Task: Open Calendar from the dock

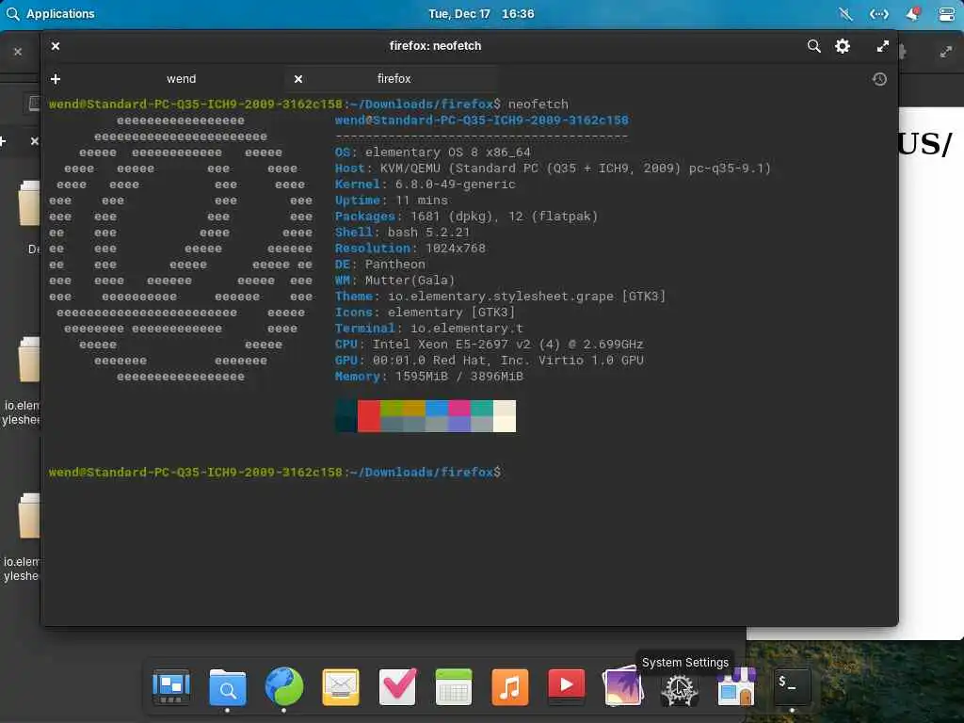Action: pos(454,686)
